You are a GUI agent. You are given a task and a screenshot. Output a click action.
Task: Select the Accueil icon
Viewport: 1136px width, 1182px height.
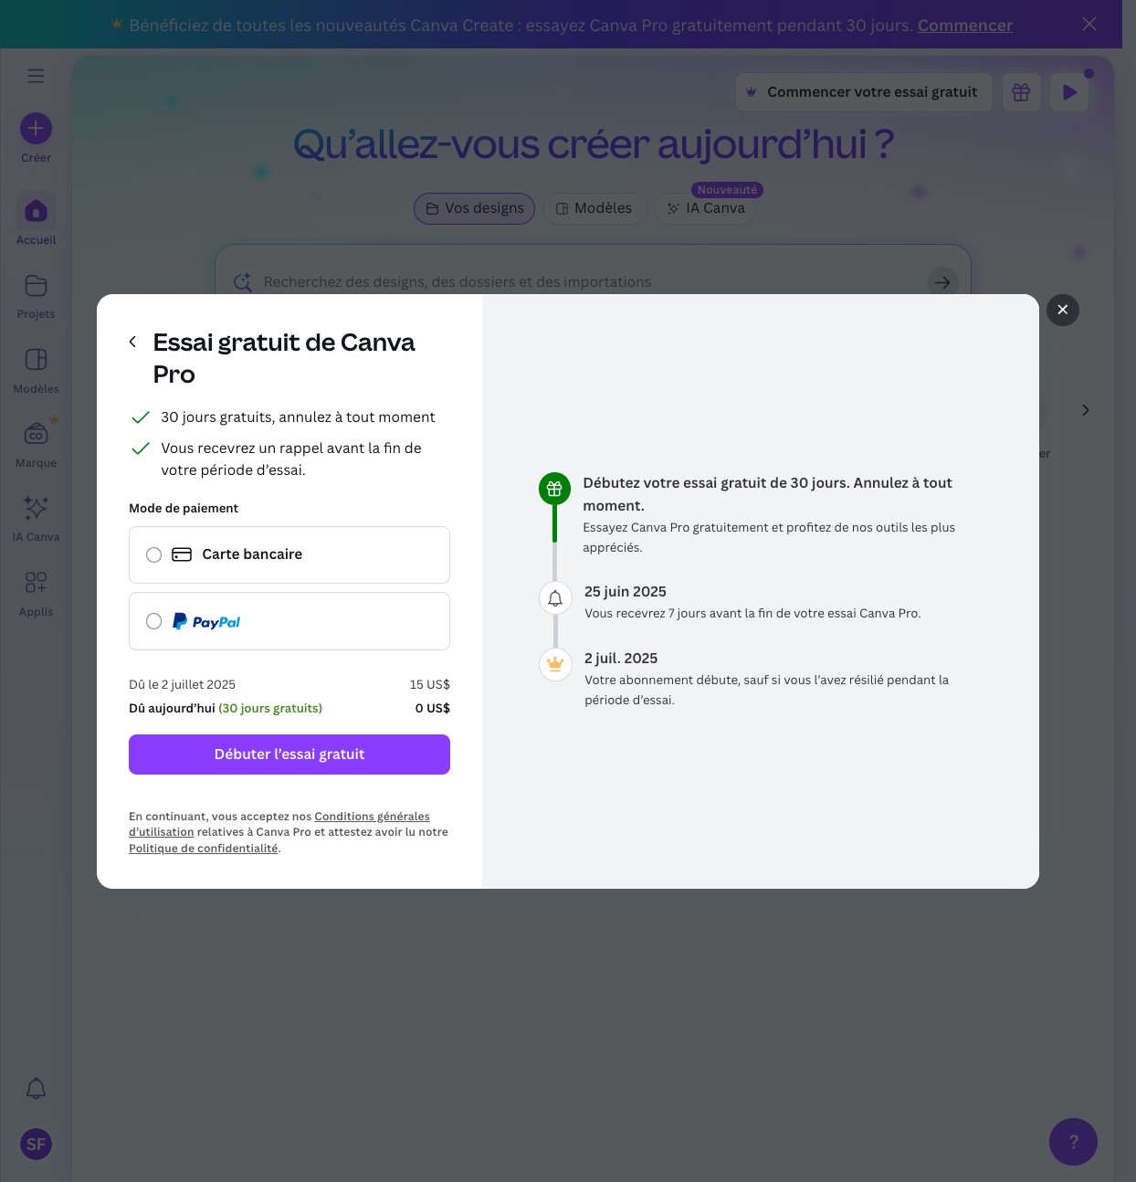36,219
